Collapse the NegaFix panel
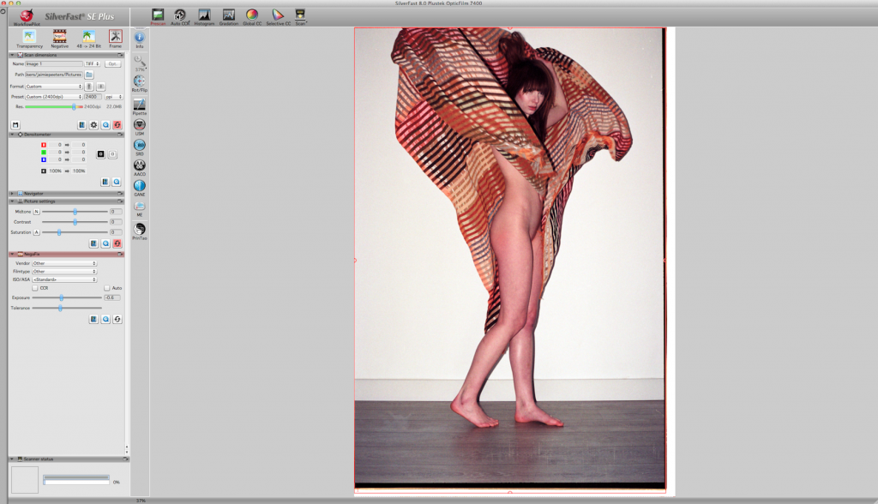The image size is (878, 504). coord(12,255)
